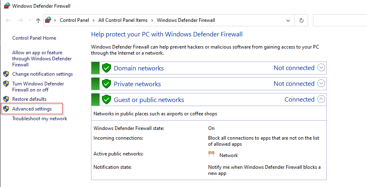367x187 pixels.
Task: Click shield icon beside Advanced settings
Action: coord(6,108)
